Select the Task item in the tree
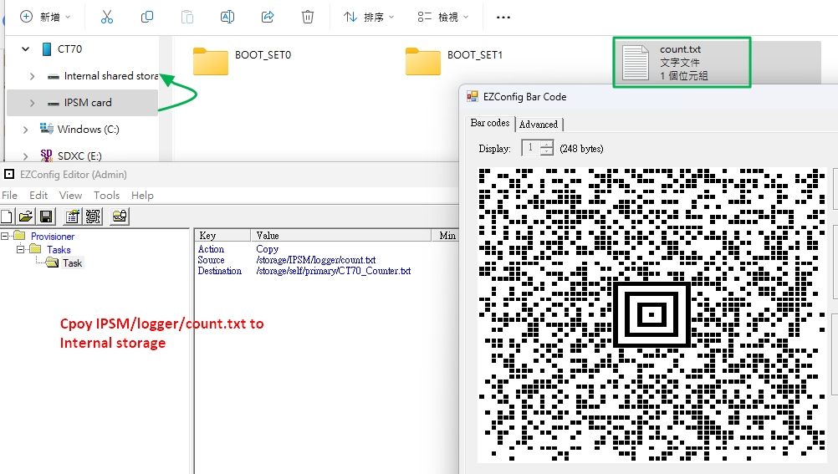The height and width of the screenshot is (474, 838). coord(72,262)
